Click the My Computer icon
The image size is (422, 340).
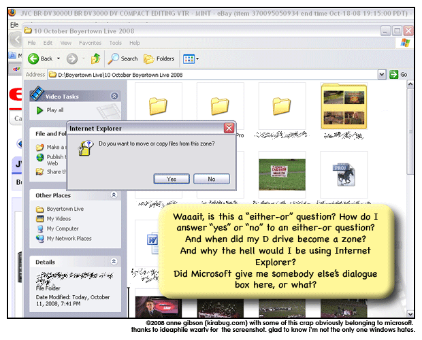(40, 228)
